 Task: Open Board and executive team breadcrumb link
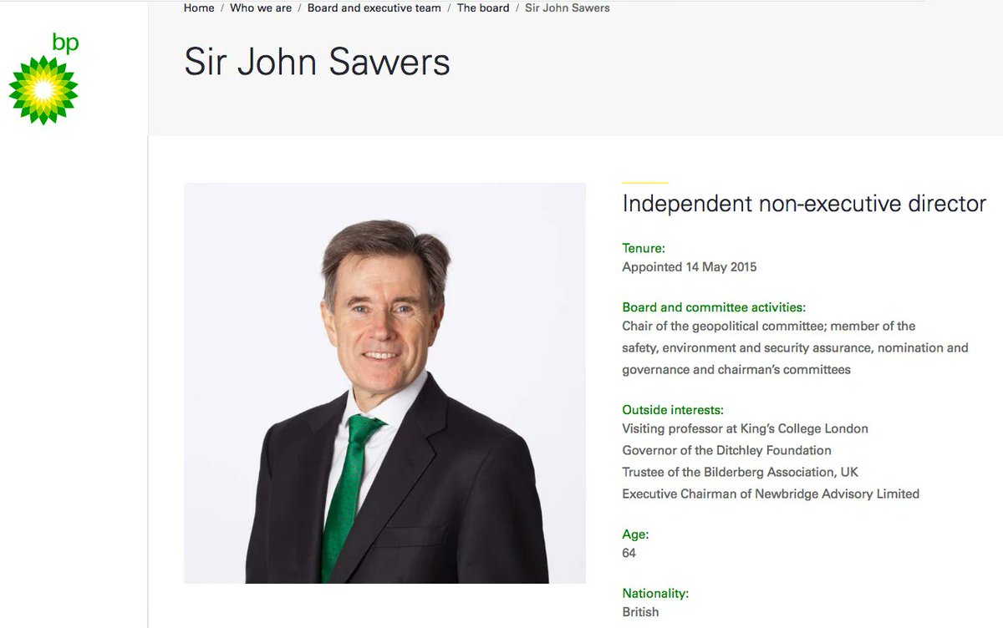click(x=374, y=8)
